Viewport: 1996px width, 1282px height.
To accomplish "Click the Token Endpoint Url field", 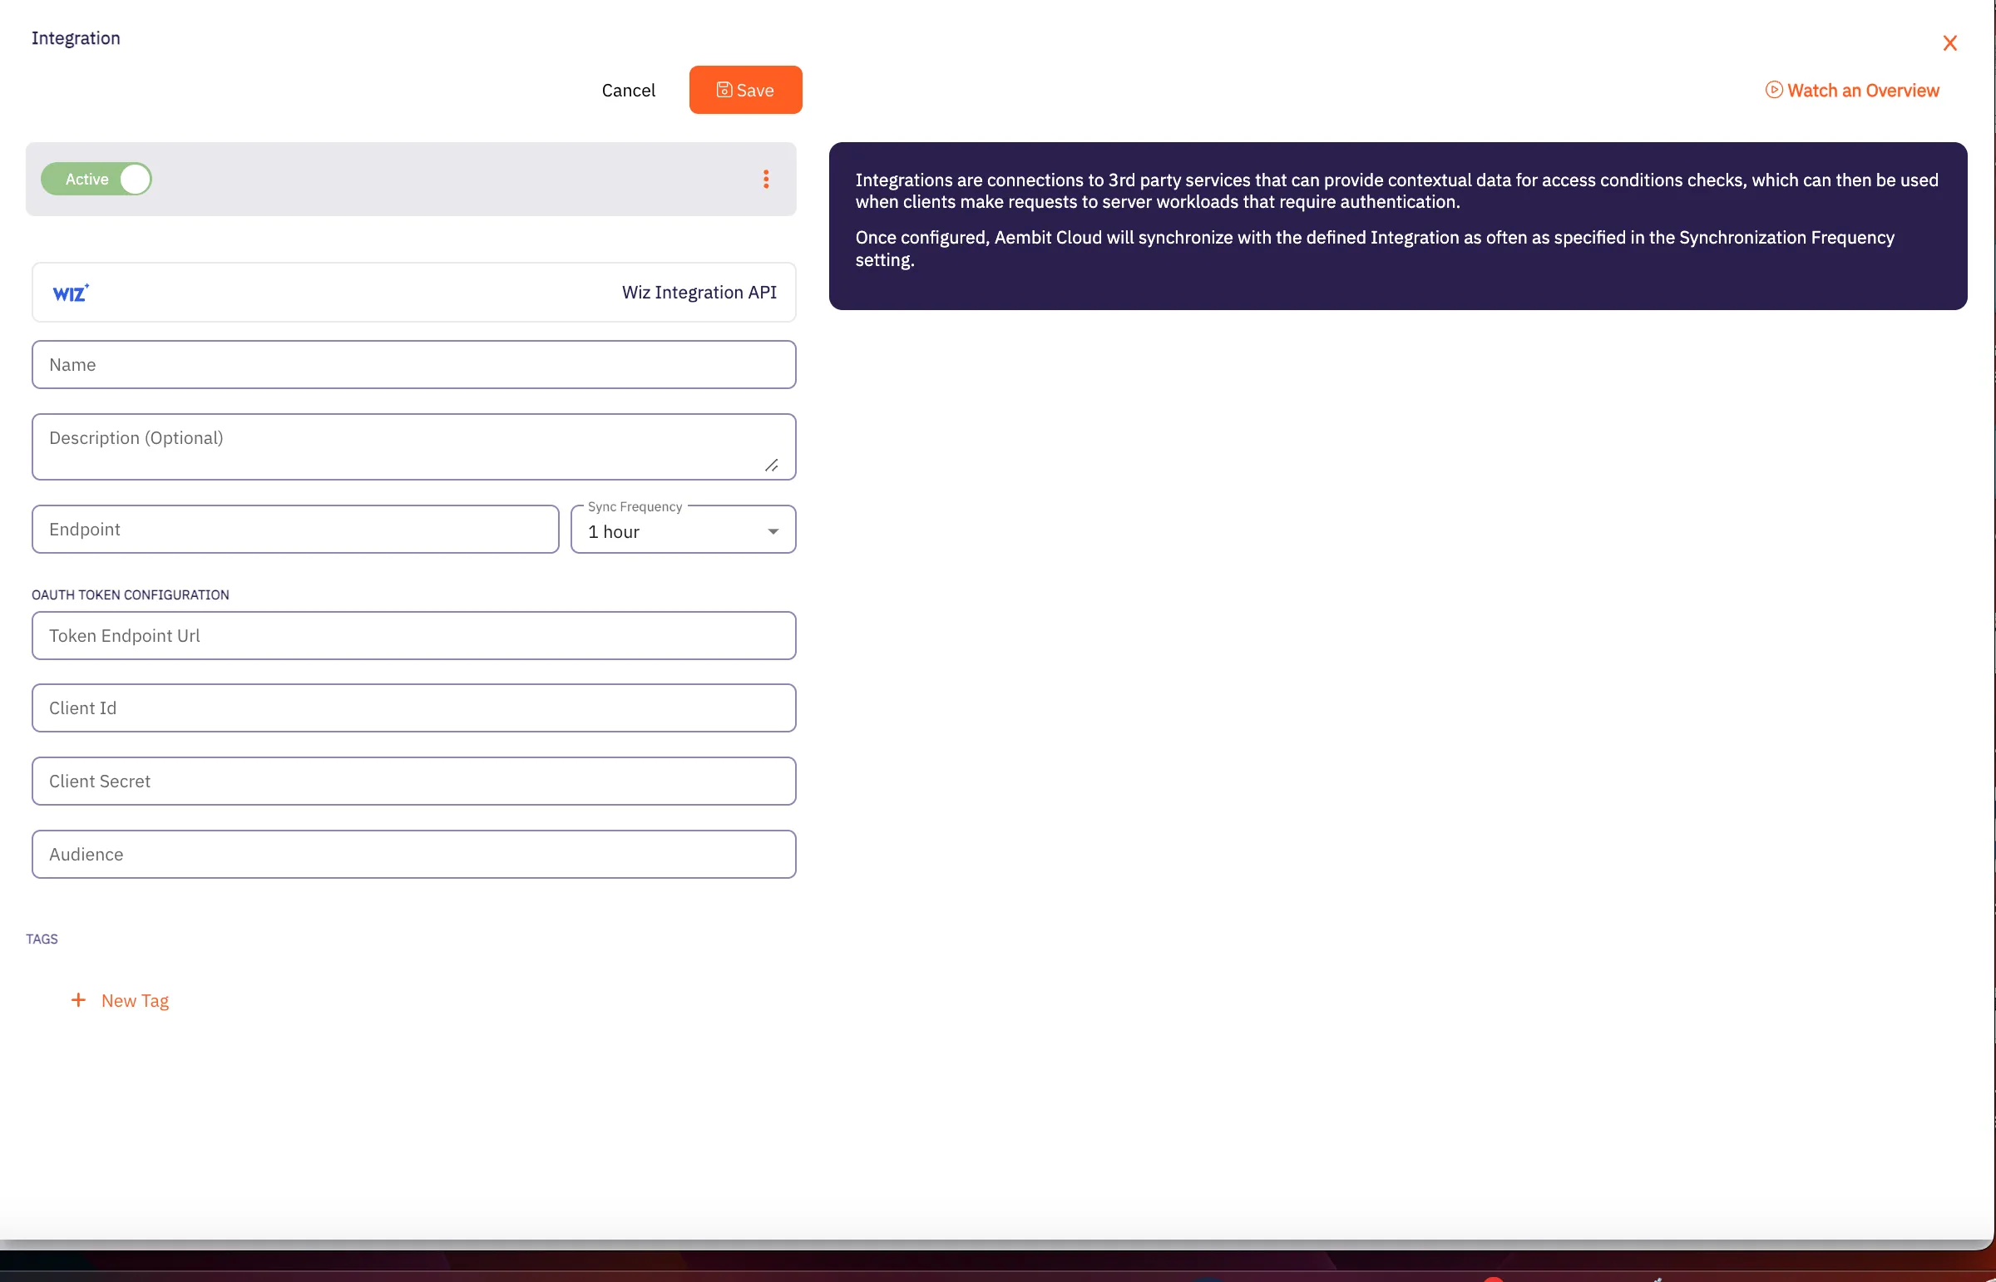I will 413,635.
